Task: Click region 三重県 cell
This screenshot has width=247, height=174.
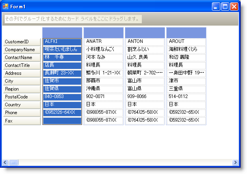Action: coord(186,89)
